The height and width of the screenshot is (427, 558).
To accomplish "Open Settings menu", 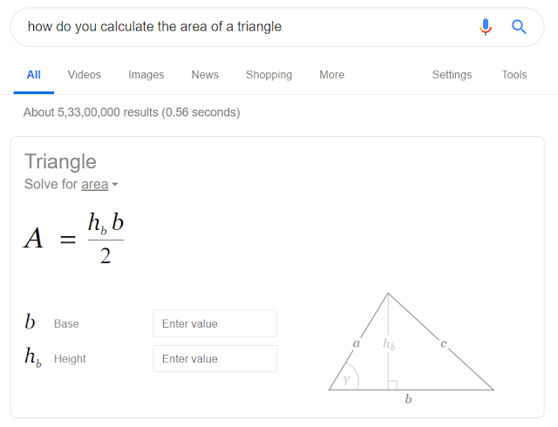I will (452, 75).
